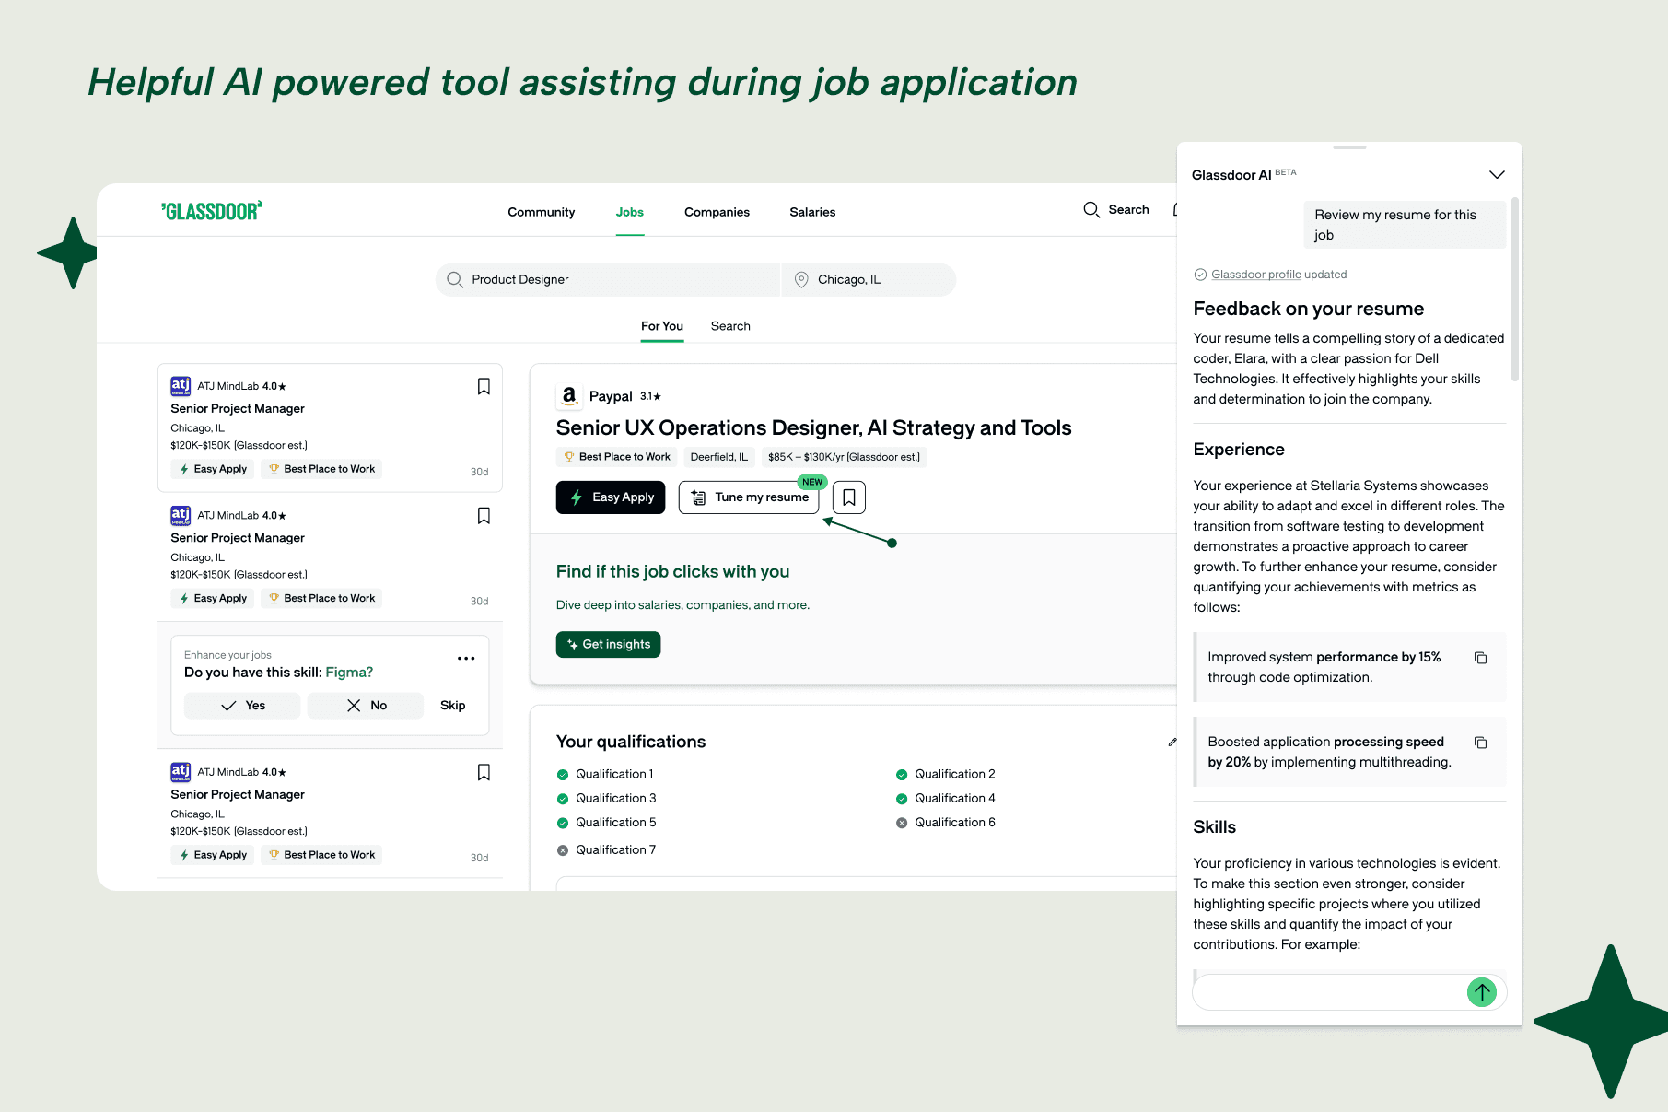Click Qualification 4 item
The image size is (1668, 1112).
coord(946,799)
